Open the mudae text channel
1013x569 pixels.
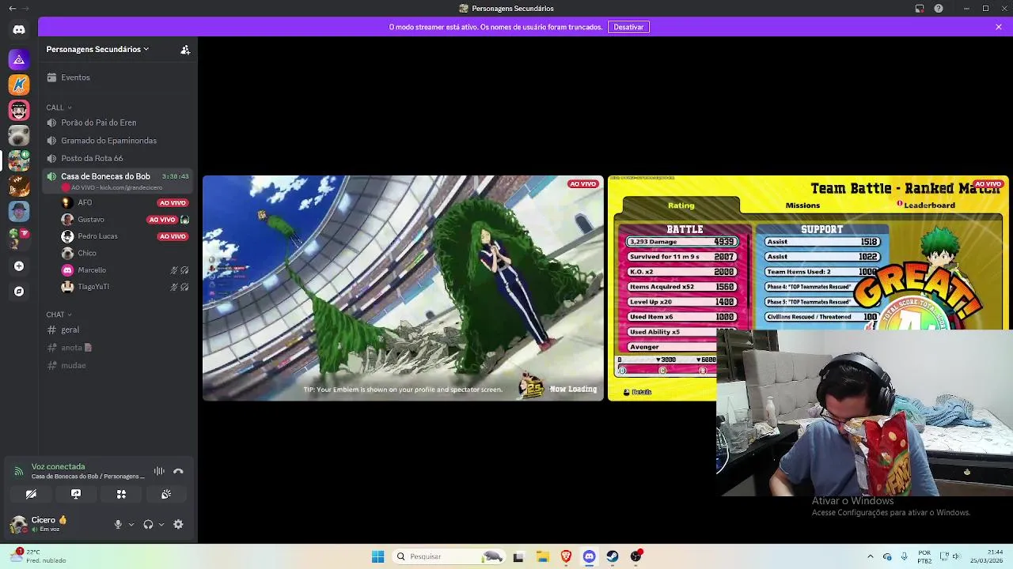point(119,365)
